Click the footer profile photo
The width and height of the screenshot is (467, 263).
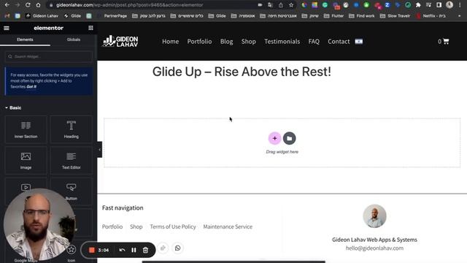coord(374,216)
